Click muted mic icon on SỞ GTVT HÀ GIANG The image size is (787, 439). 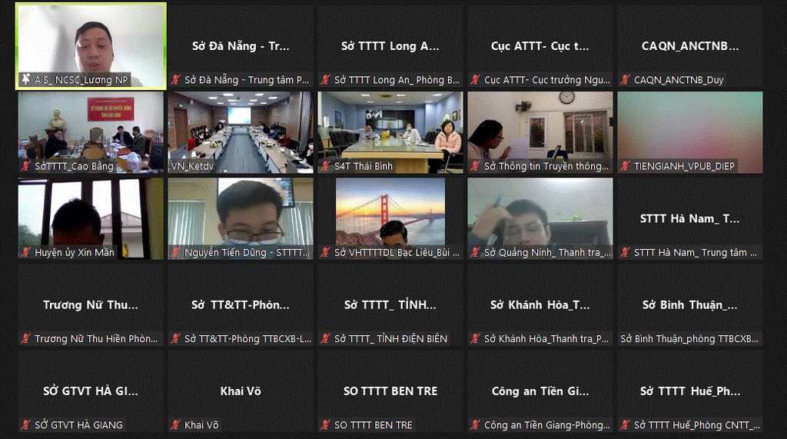pos(25,425)
